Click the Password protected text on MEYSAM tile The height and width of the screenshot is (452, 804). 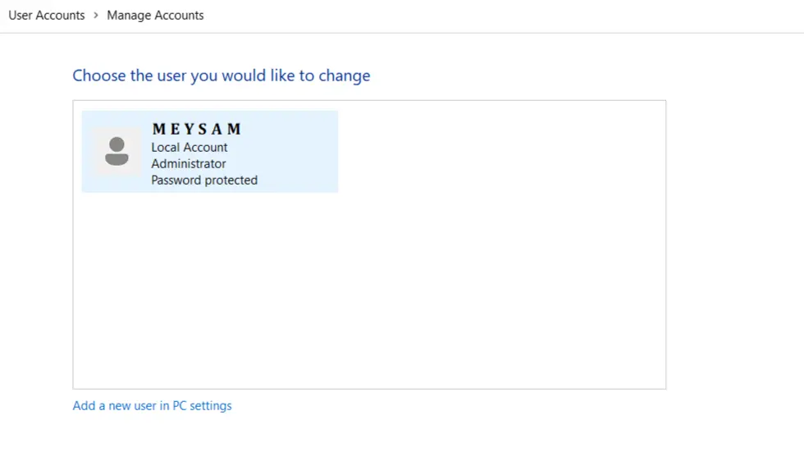pyautogui.click(x=204, y=180)
